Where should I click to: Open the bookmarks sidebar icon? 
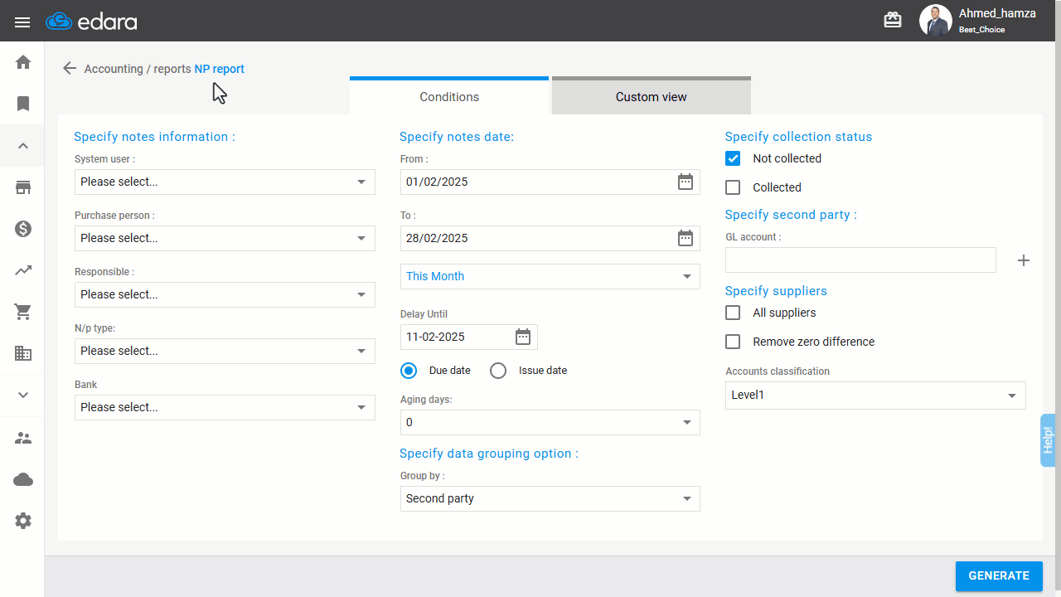coord(23,104)
